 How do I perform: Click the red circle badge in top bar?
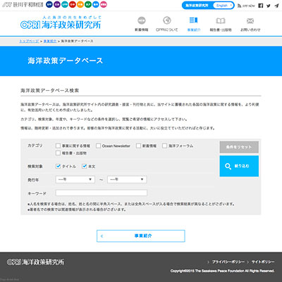[x=73, y=4]
